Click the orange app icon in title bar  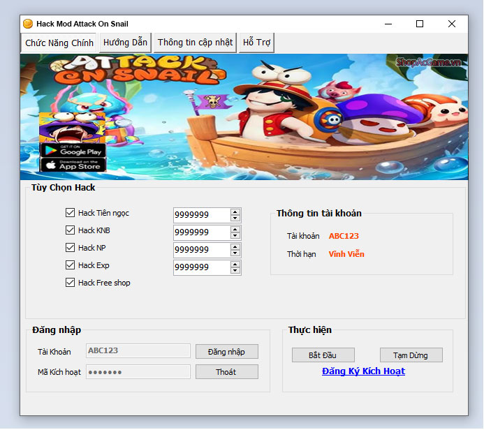[28, 24]
